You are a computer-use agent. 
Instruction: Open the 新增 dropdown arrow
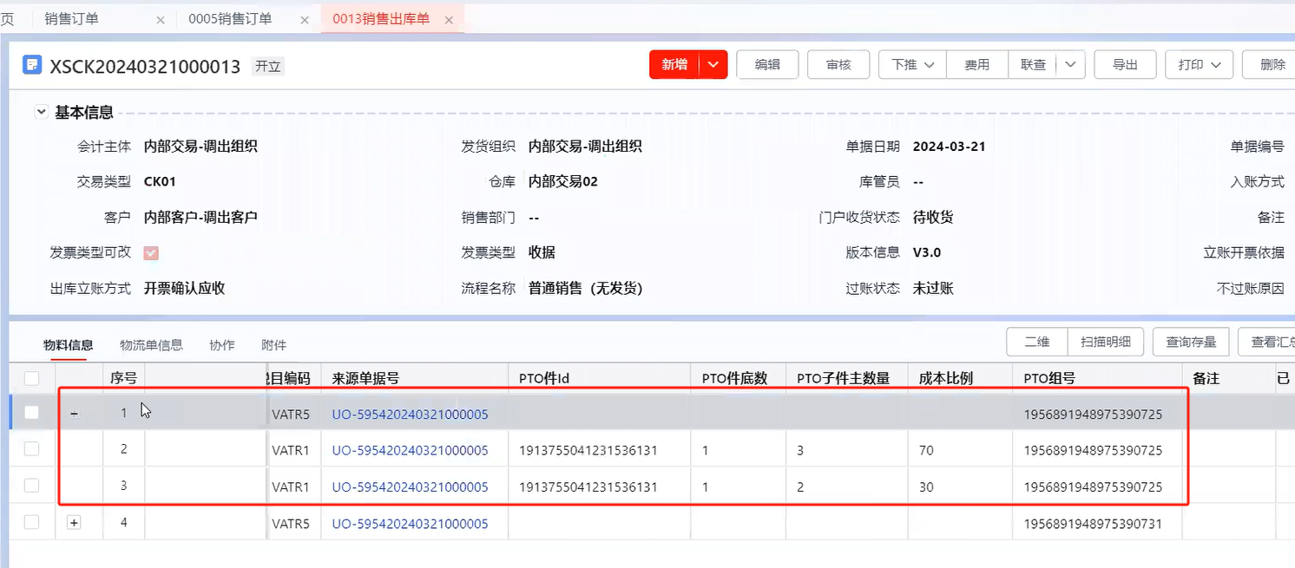pyautogui.click(x=713, y=65)
